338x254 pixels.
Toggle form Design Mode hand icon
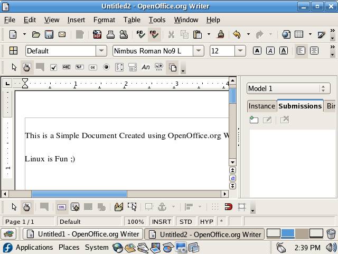click(x=27, y=67)
